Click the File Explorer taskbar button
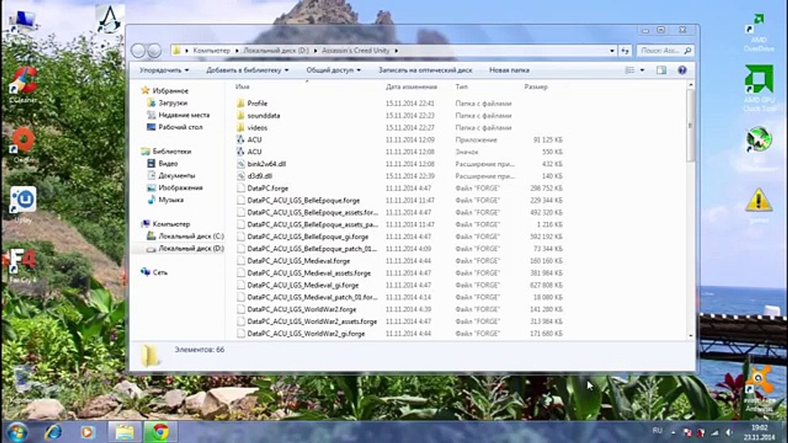The image size is (788, 443). point(125,432)
